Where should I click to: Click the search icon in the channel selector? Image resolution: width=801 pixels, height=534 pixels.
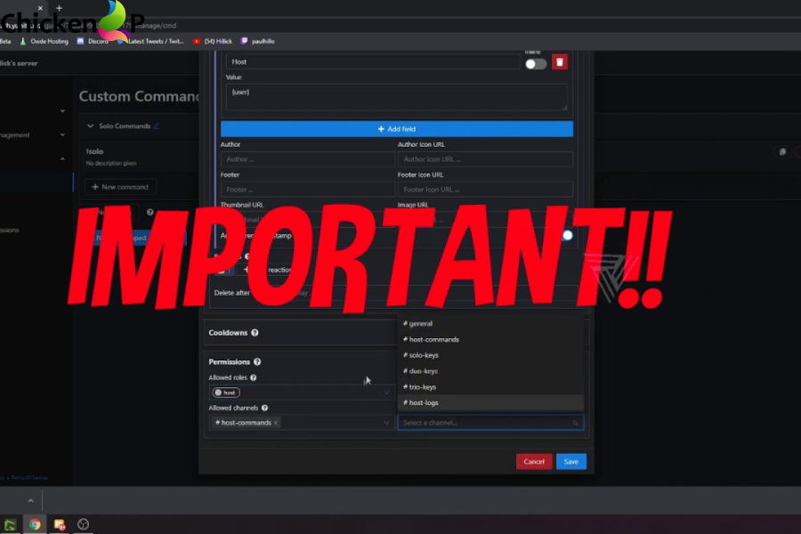point(574,422)
